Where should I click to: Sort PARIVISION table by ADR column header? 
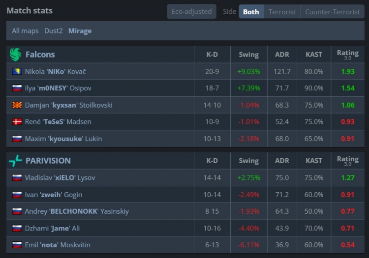coord(282,161)
